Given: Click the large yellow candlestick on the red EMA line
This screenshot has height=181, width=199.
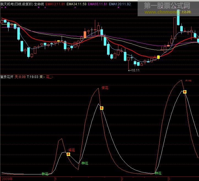Looking at the screenshot, I should click(x=158, y=57).
